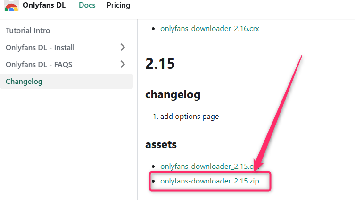Open Tutorial Intro in the sidebar
Image resolution: width=355 pixels, height=200 pixels.
(28, 30)
